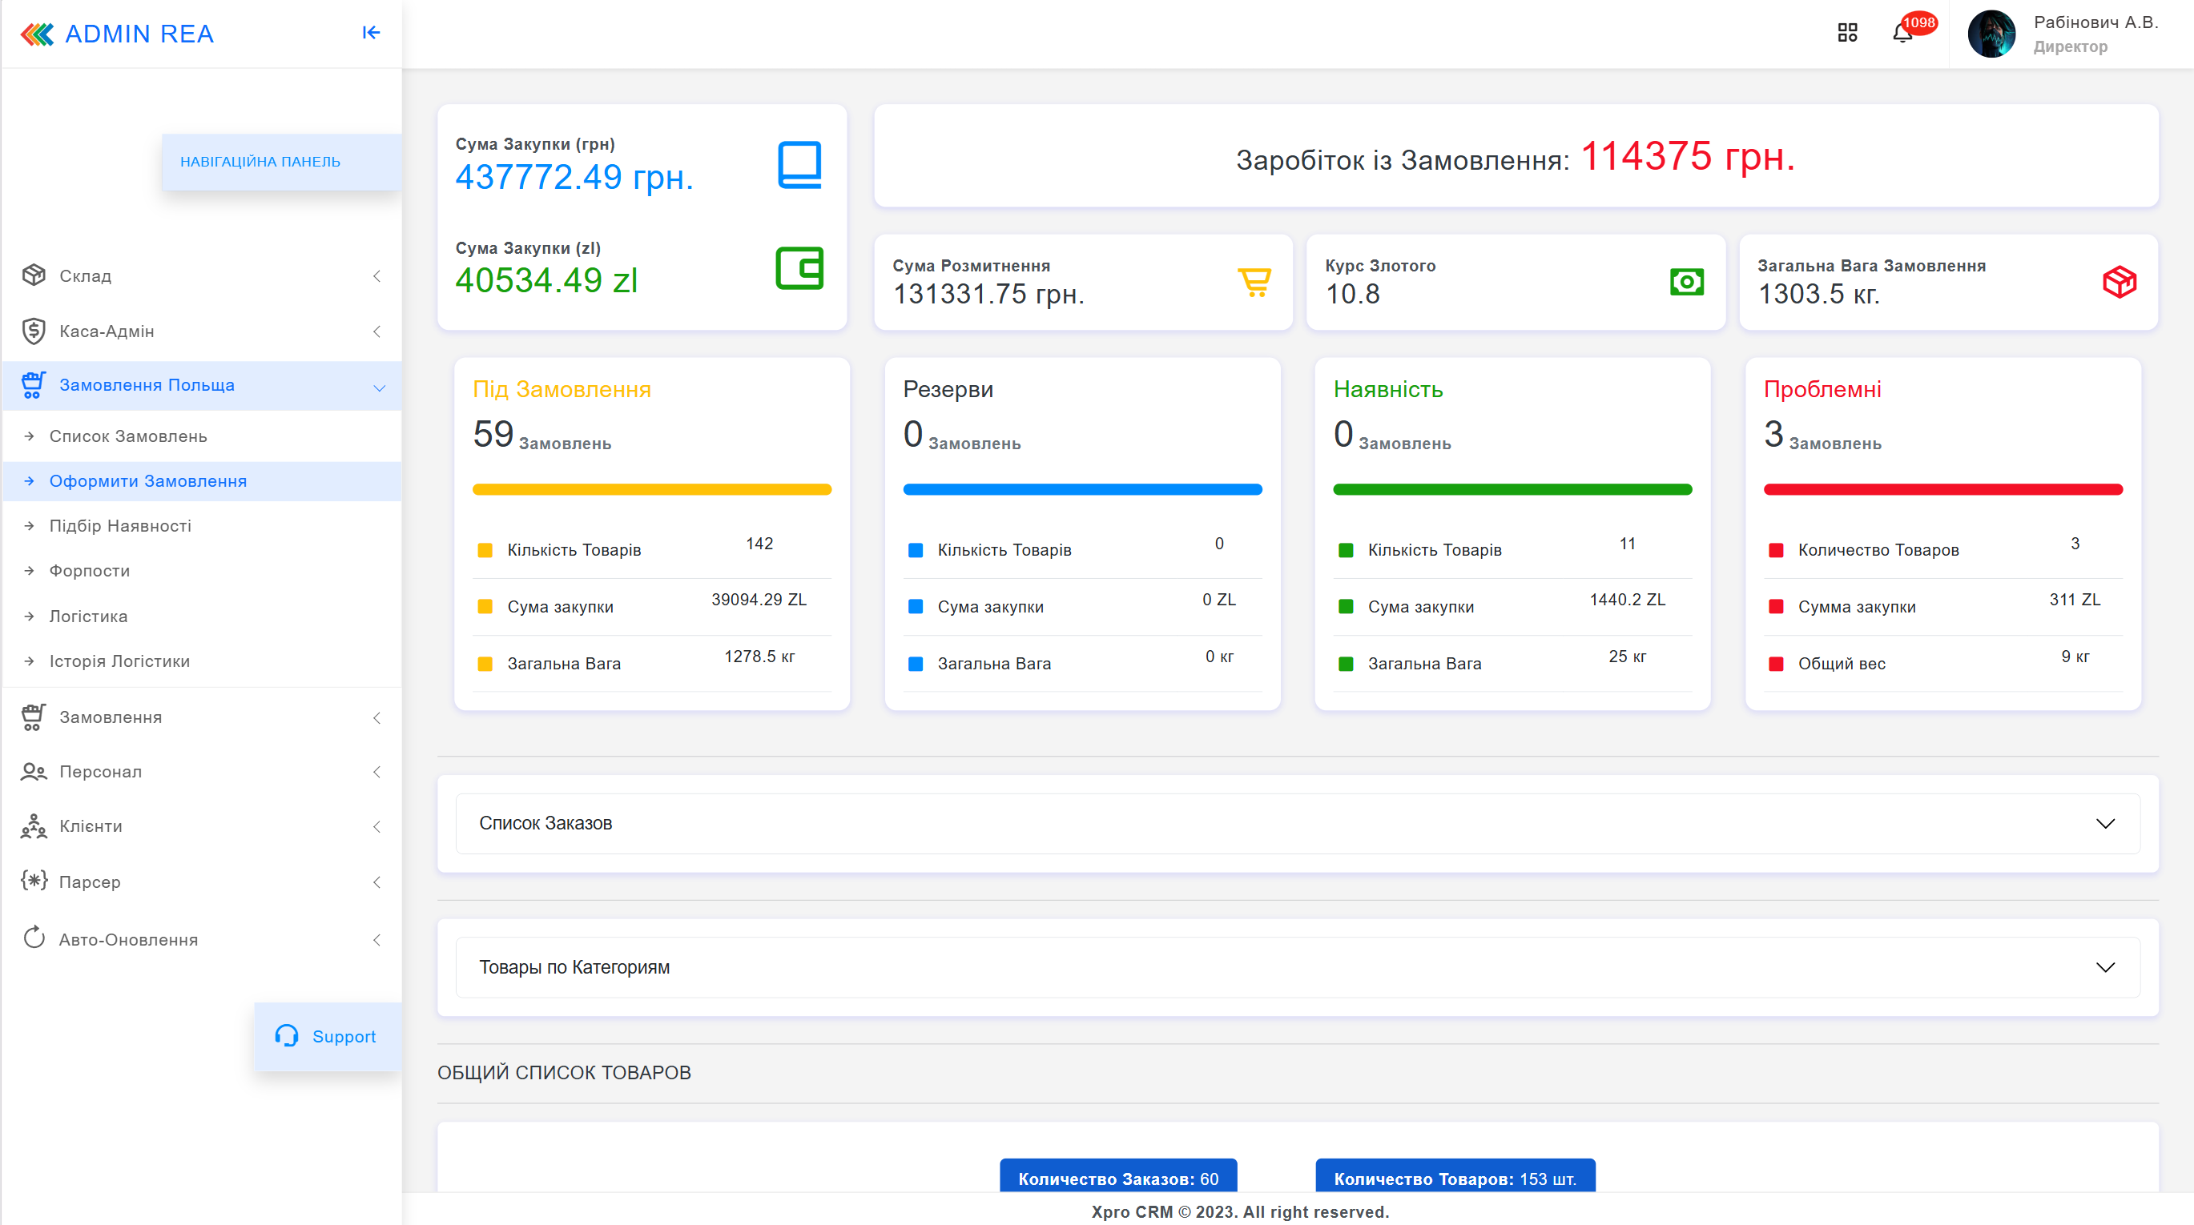Go to Підбір Наявності submenu item
2194x1225 pixels.
pyautogui.click(x=120, y=526)
